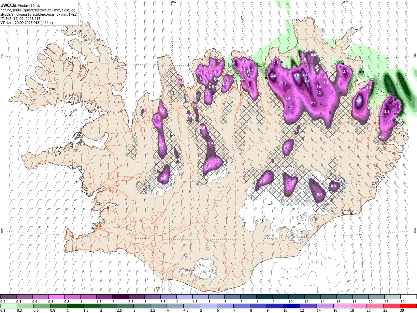
Task: Select the bright red rain swatch after 30
Action: (x=408, y=306)
